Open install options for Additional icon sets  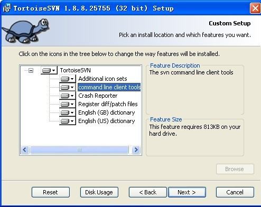tap(68, 79)
